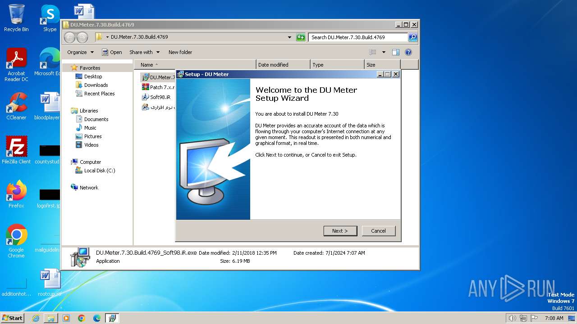Open Windows Media Player from taskbar

click(x=66, y=318)
